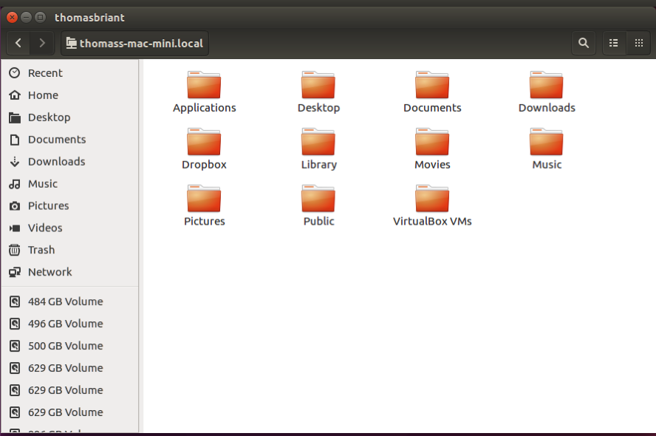This screenshot has width=656, height=436.
Task: Select Recent in the sidebar
Action: point(70,73)
